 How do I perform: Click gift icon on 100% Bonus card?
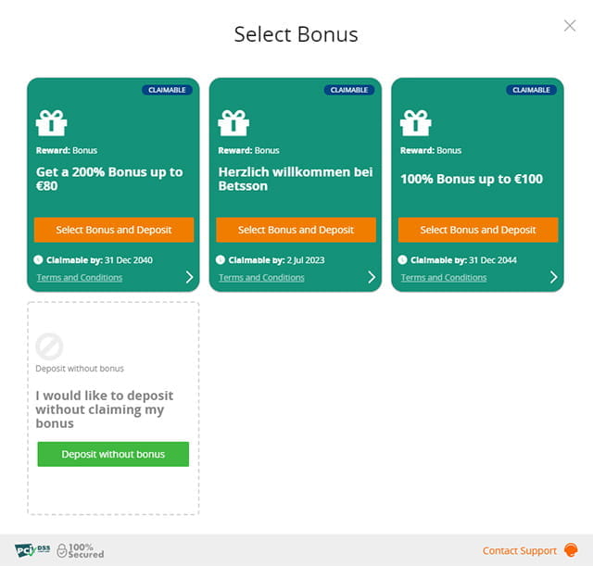coord(416,123)
